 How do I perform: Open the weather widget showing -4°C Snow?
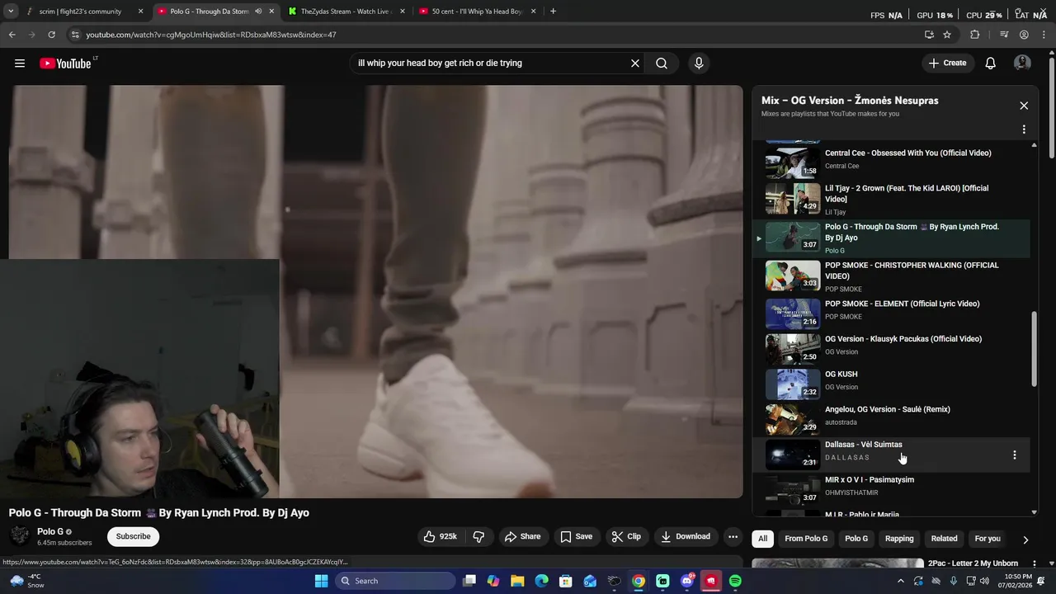(x=26, y=581)
